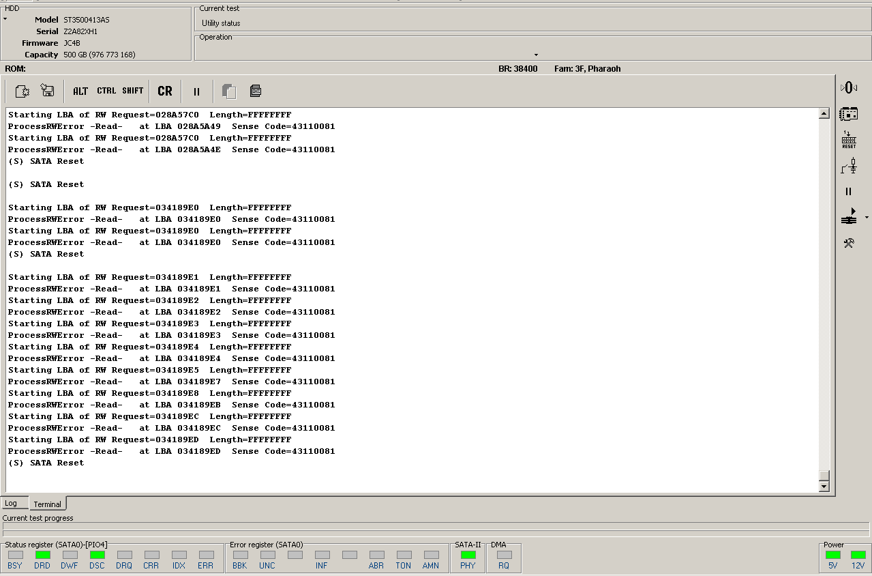Click ProcessRWError line at LBA 034189E3

pos(171,335)
